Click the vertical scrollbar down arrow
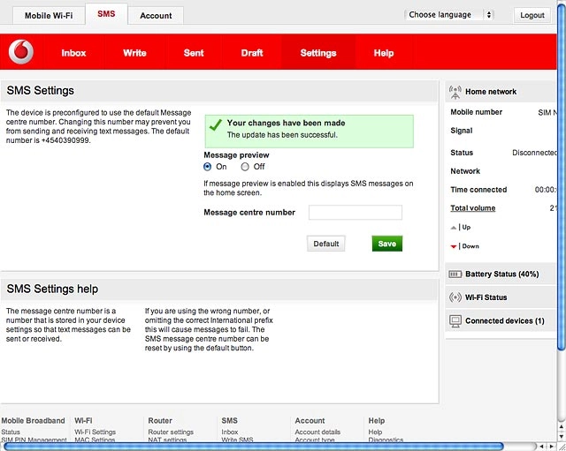This screenshot has height=451, width=566. [x=562, y=436]
